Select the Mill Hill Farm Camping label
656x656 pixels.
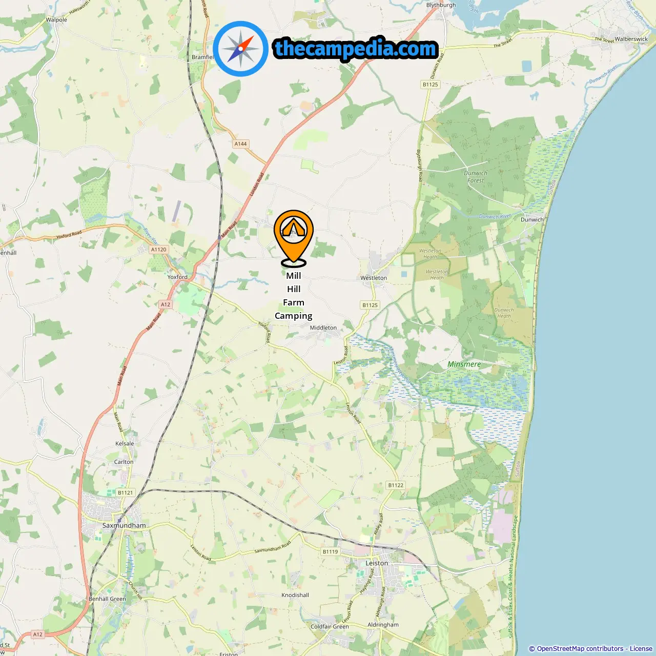[x=294, y=296]
